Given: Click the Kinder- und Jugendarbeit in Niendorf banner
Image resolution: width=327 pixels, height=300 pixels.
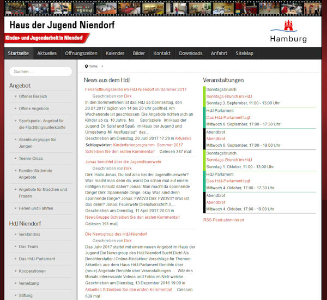Looking at the screenshot, I should 46,38.
